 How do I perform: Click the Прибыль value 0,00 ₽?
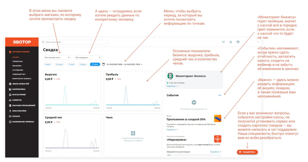point(110,79)
